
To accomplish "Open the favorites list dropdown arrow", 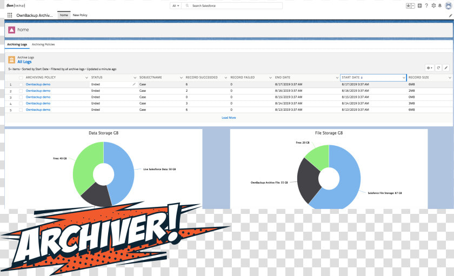I will tap(413, 5).
